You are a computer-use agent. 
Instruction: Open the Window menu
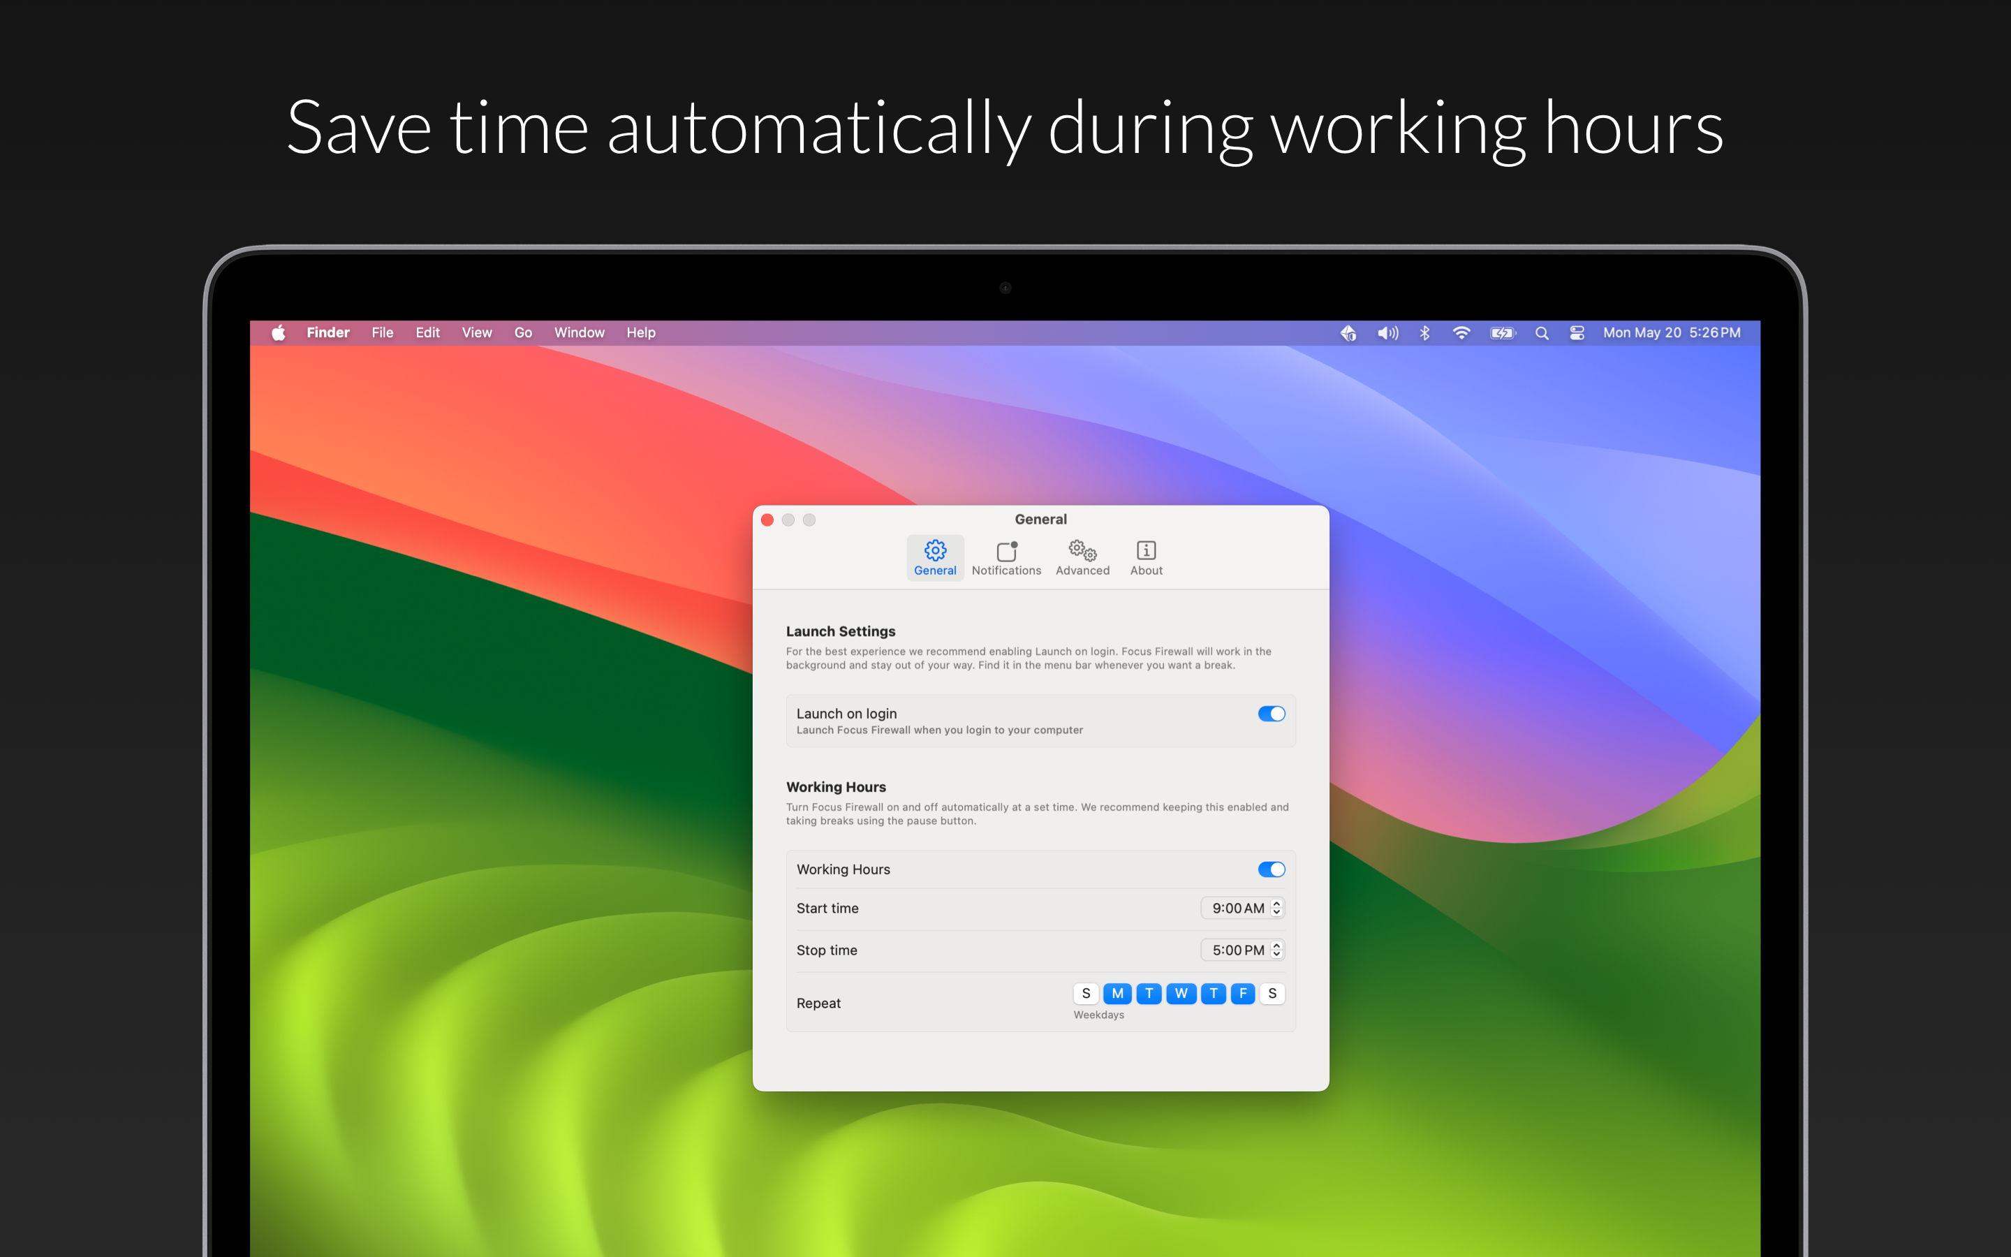579,332
